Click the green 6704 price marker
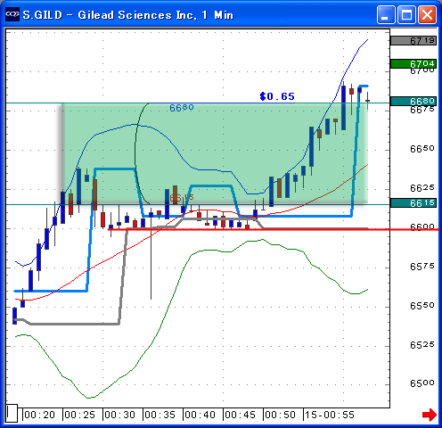This screenshot has width=442, height=428. tap(413, 63)
